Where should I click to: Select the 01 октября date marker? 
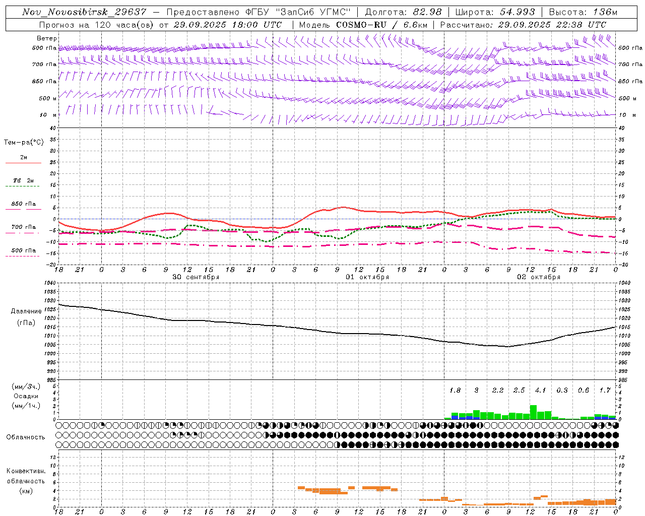click(x=367, y=277)
